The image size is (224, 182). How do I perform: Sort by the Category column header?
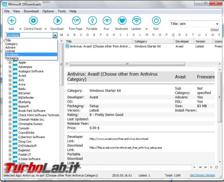[153, 41]
